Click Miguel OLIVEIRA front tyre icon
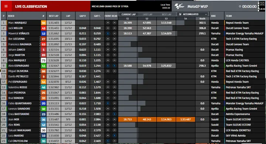 pos(108,71)
